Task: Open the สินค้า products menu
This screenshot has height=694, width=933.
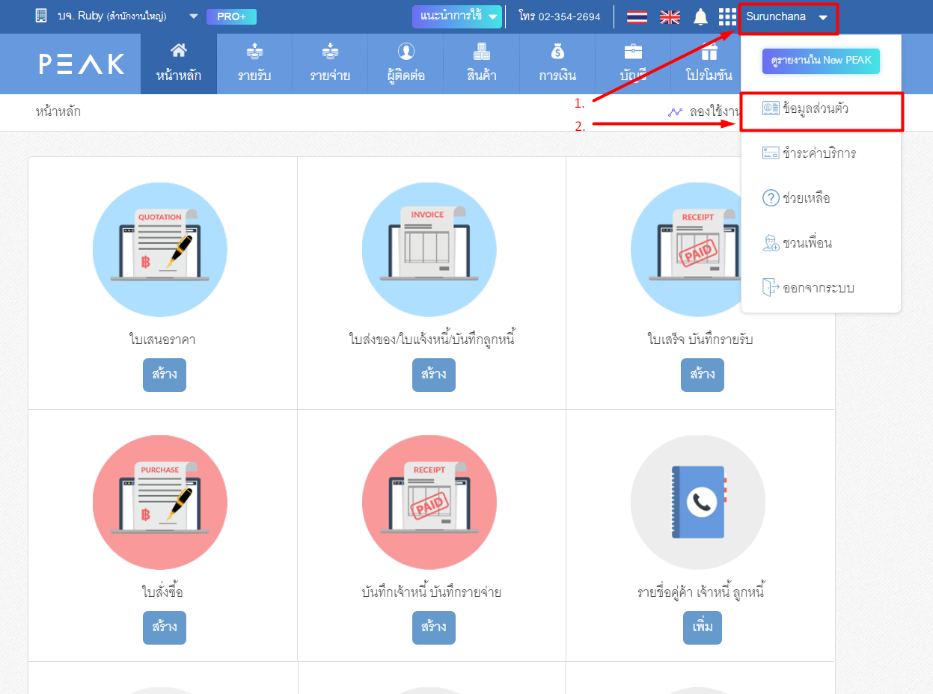Action: tap(481, 64)
